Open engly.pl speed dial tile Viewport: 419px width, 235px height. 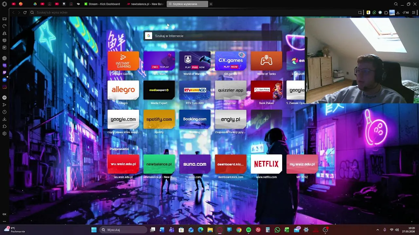[230, 119]
